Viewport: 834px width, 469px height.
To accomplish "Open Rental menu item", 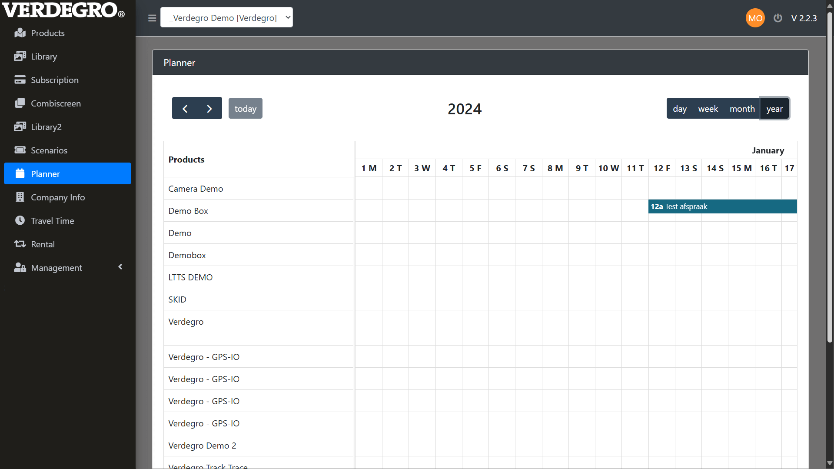I will [x=67, y=244].
